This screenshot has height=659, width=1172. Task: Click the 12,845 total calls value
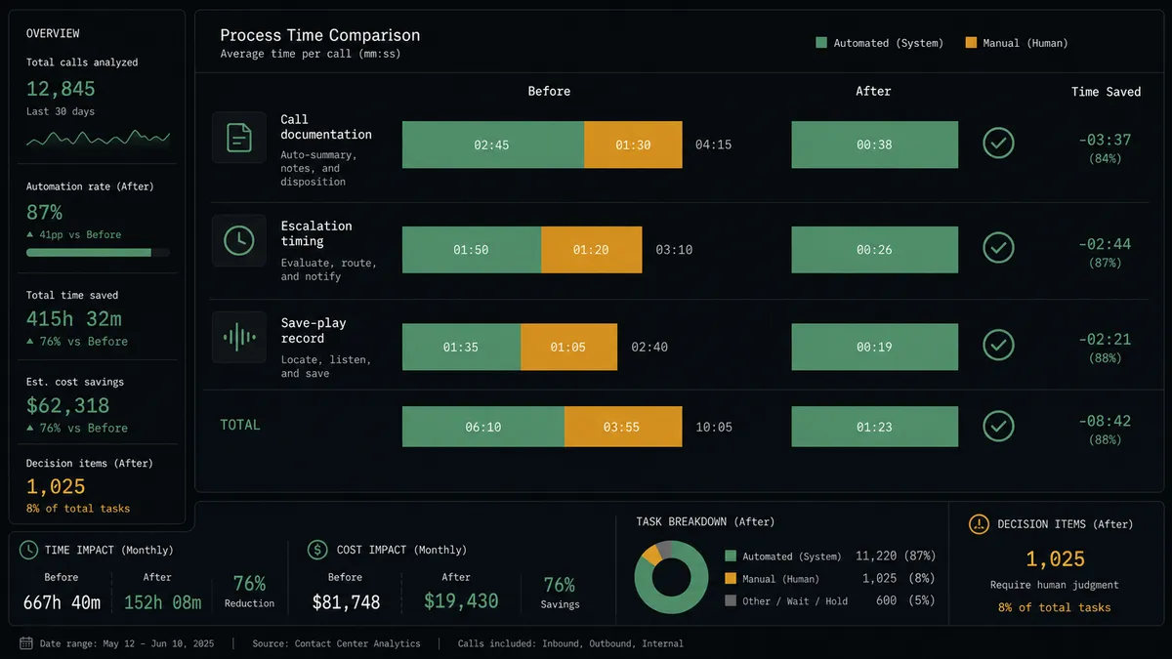pos(61,89)
